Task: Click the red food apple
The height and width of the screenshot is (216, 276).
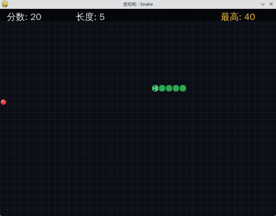Action: point(4,102)
